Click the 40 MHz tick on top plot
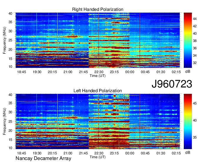This screenshot has width=200, height=162. 10,14
